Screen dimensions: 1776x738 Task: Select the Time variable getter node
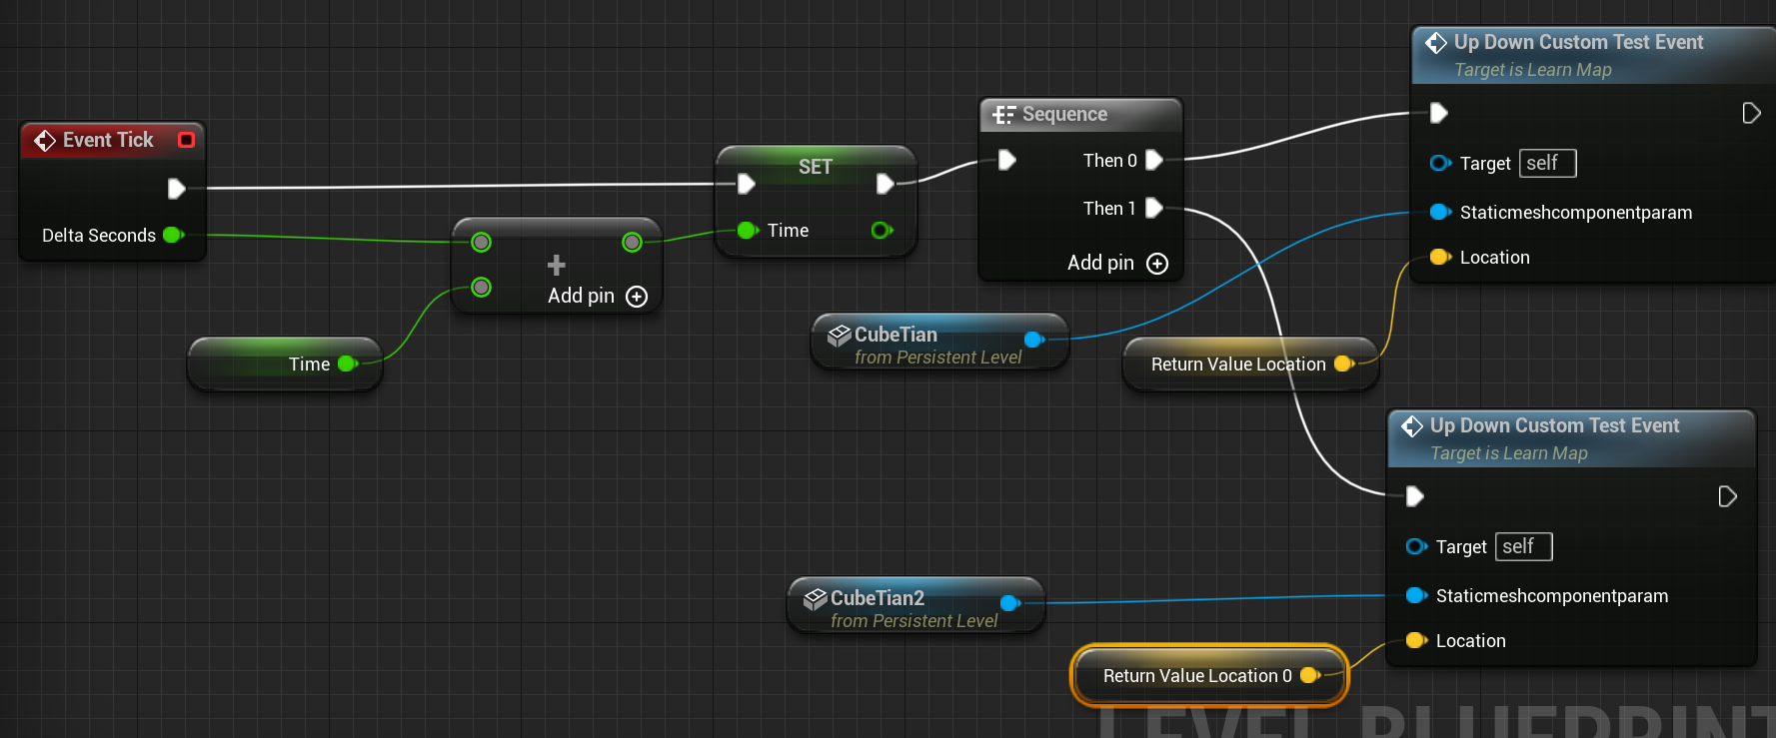[285, 364]
